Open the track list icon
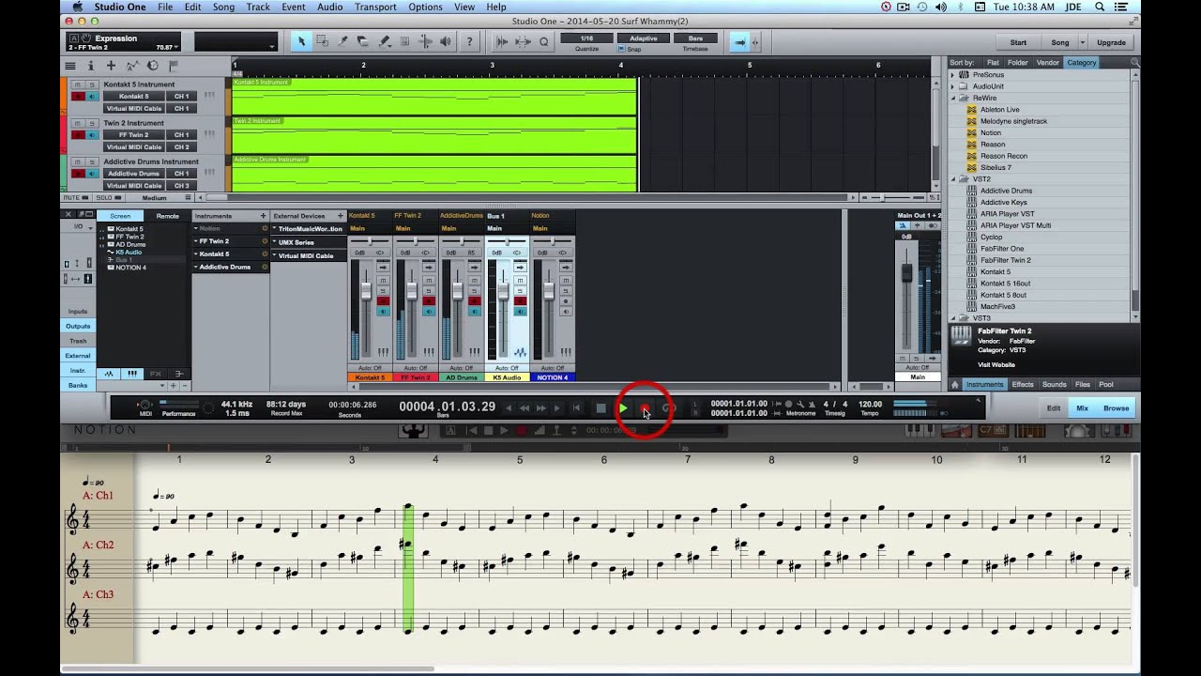The image size is (1201, 676). tap(70, 66)
